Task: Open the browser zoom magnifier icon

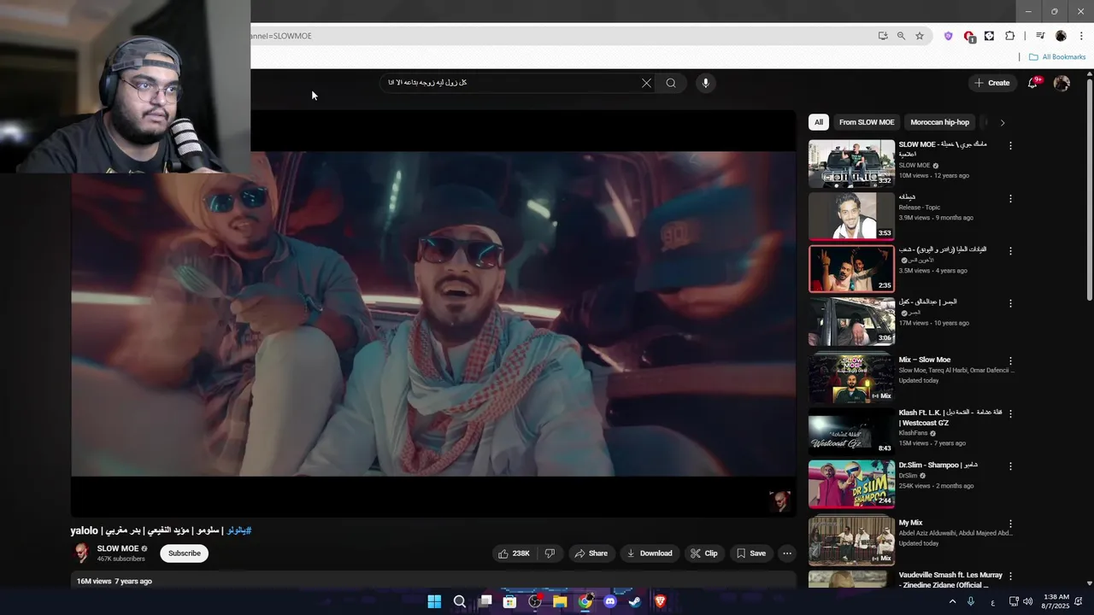Action: [x=901, y=36]
